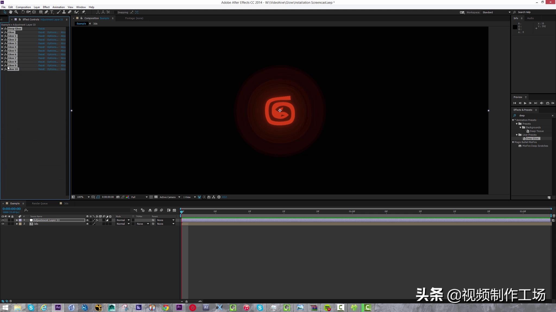Select the Pen tool
This screenshot has width=556, height=312.
tap(46, 12)
